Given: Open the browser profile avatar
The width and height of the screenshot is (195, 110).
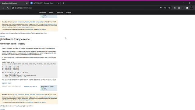Looking at the screenshot, I should click(x=192, y=8).
